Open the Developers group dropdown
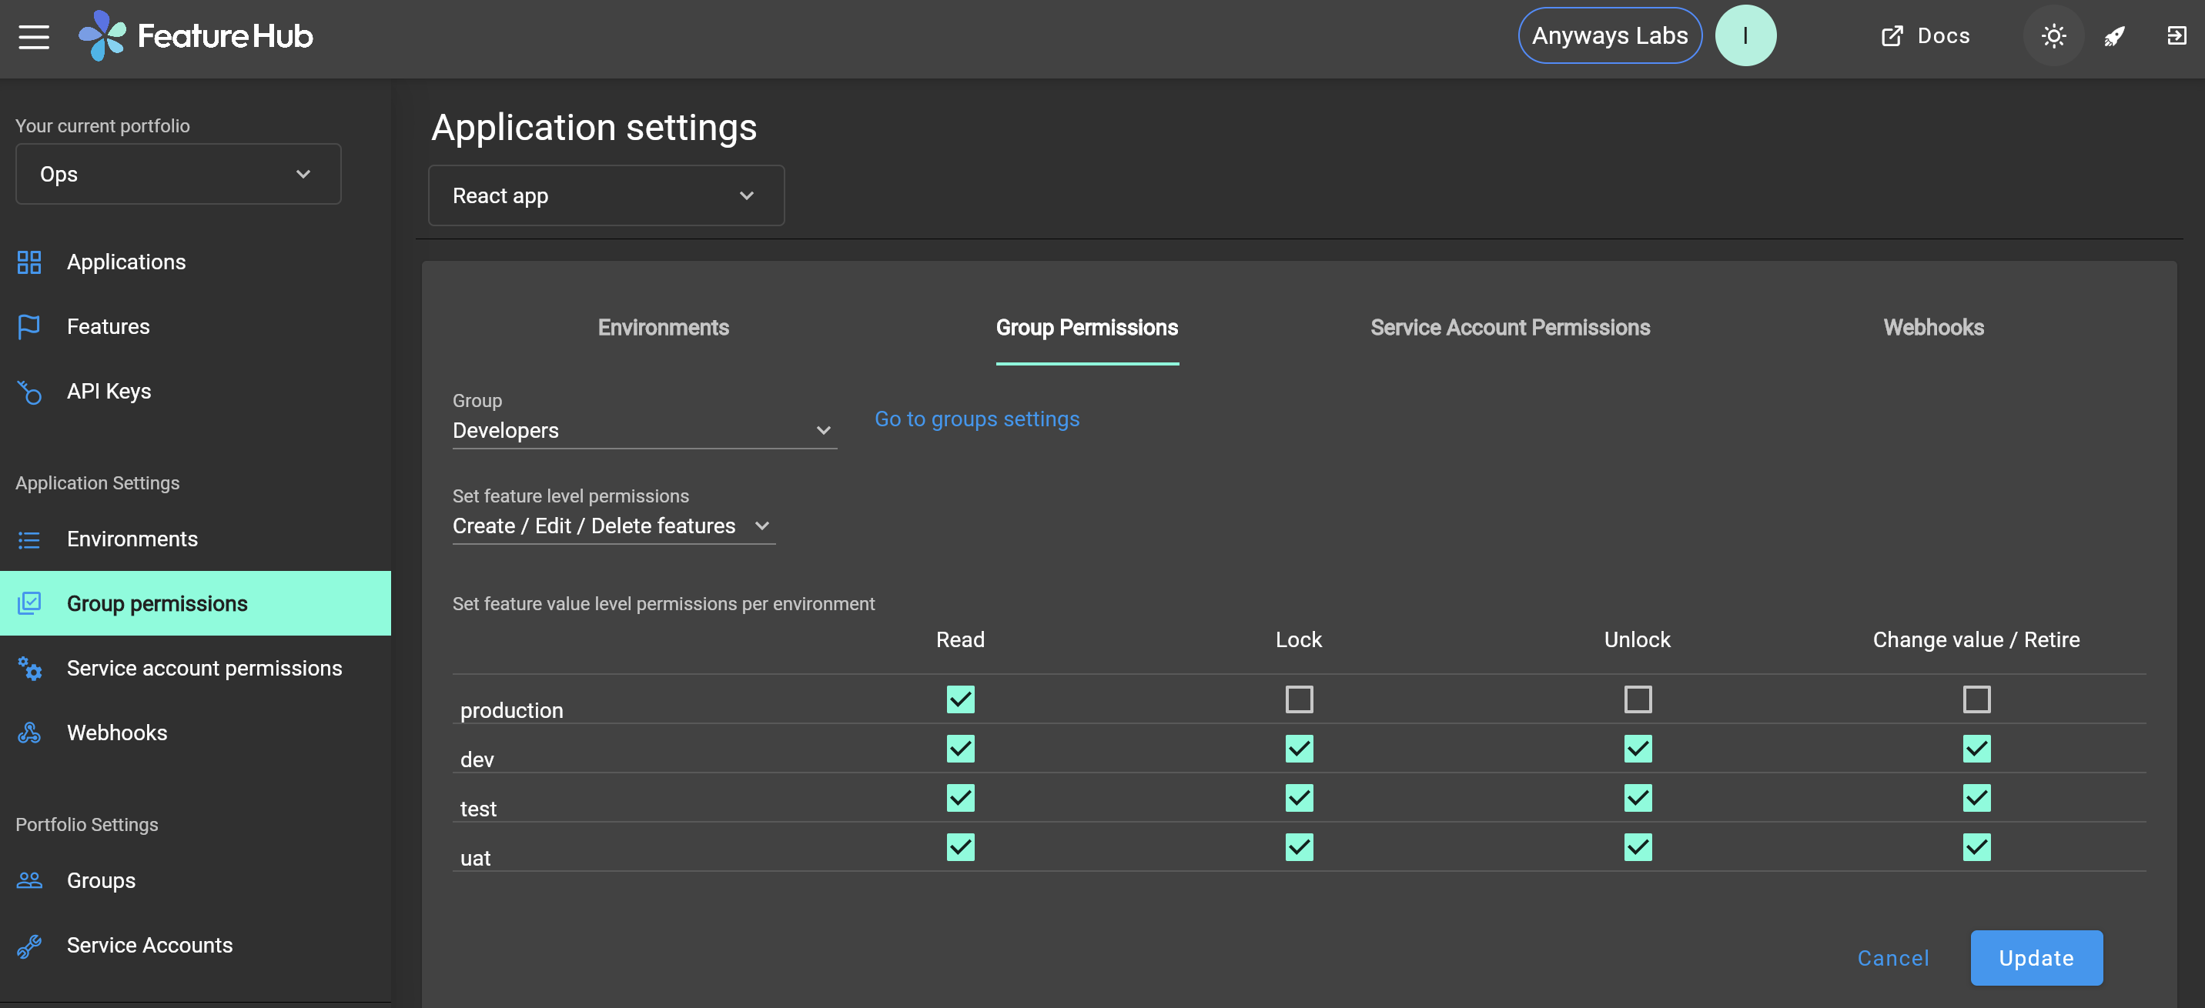This screenshot has width=2205, height=1008. tap(644, 430)
